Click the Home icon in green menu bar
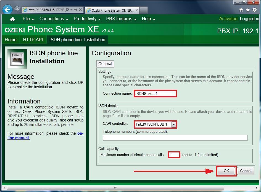This screenshot has width=261, height=192. click(x=12, y=19)
